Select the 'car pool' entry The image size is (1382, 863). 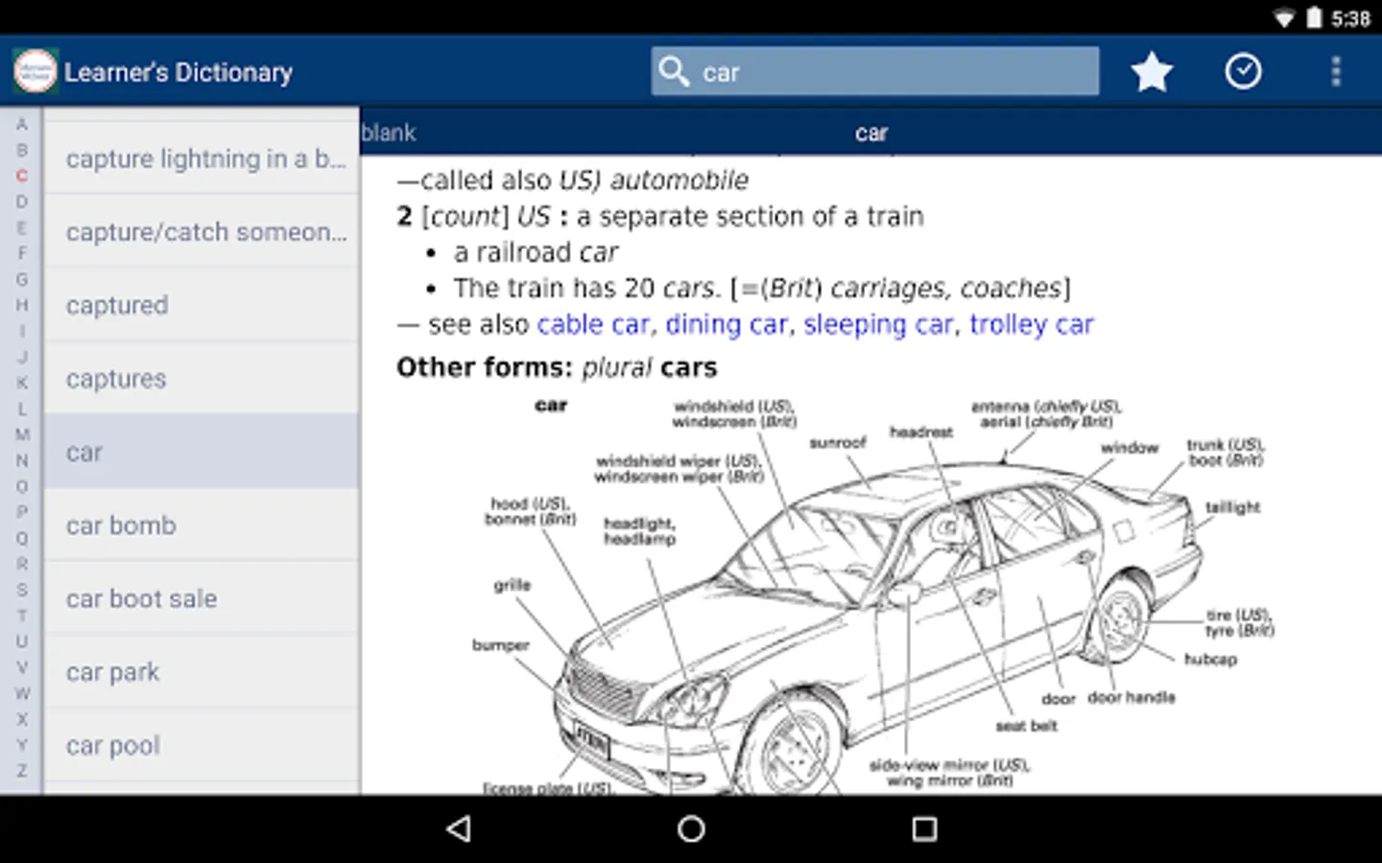point(202,745)
